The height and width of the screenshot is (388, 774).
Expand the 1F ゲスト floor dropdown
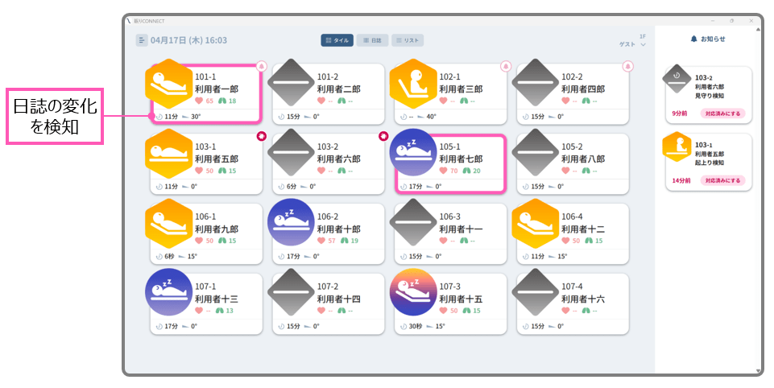642,45
